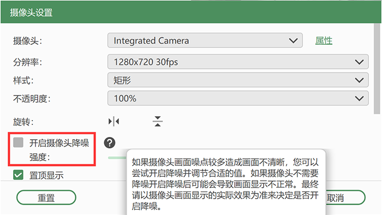This screenshot has height=215, width=382.
Task: Click the 重置 reset button
Action: (46, 198)
